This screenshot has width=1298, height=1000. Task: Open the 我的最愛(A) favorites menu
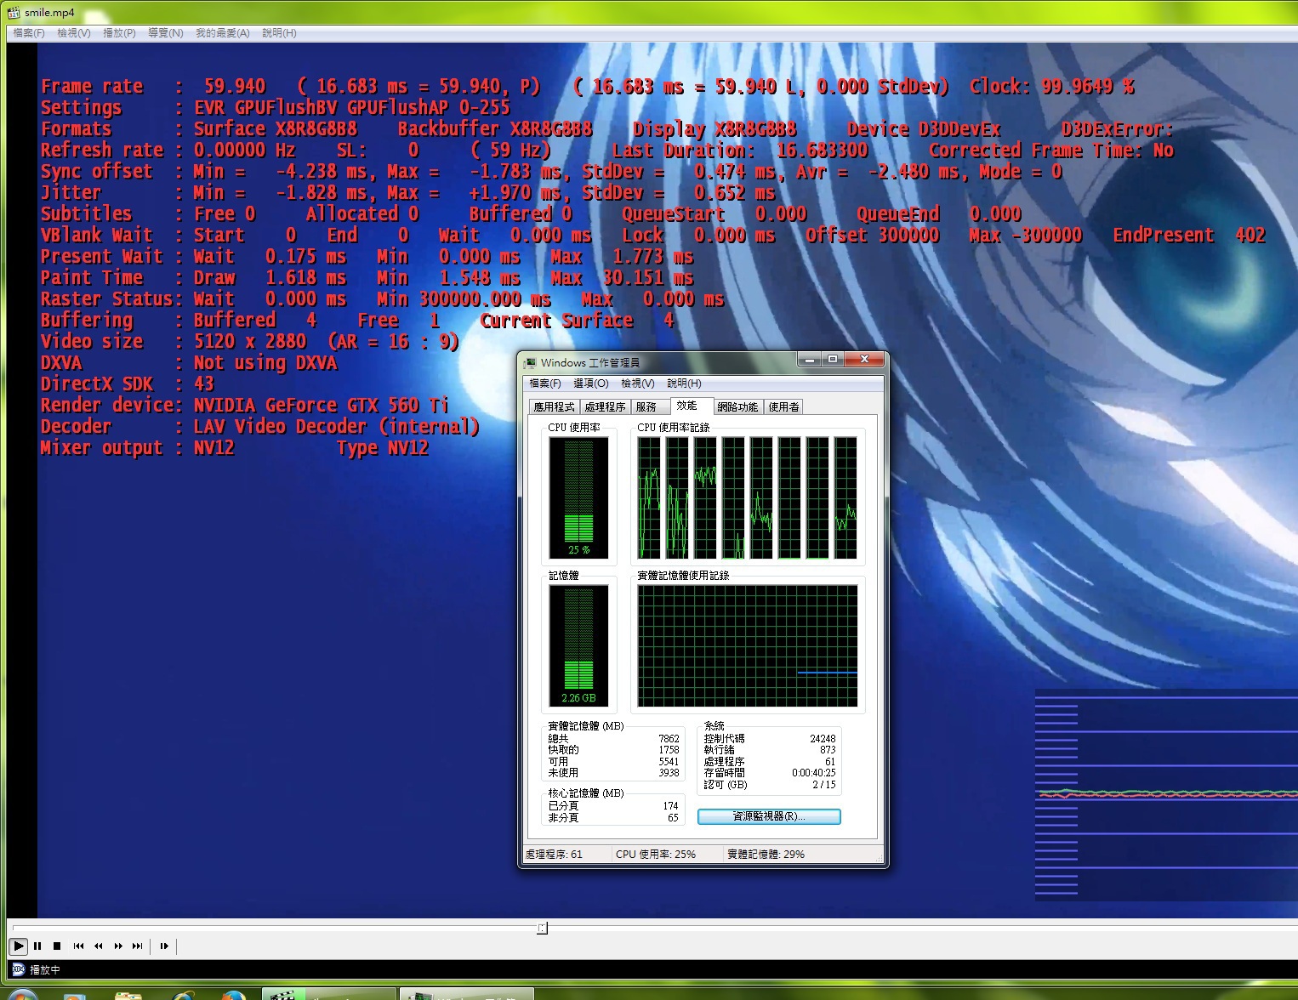(x=223, y=33)
